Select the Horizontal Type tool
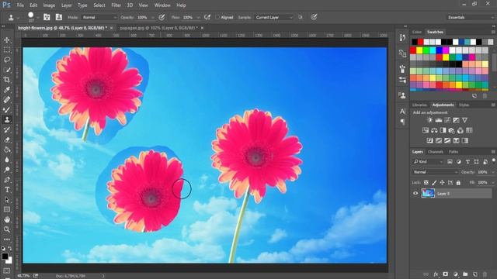 tap(7, 189)
